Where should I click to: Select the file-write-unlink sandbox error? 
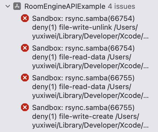(90, 27)
